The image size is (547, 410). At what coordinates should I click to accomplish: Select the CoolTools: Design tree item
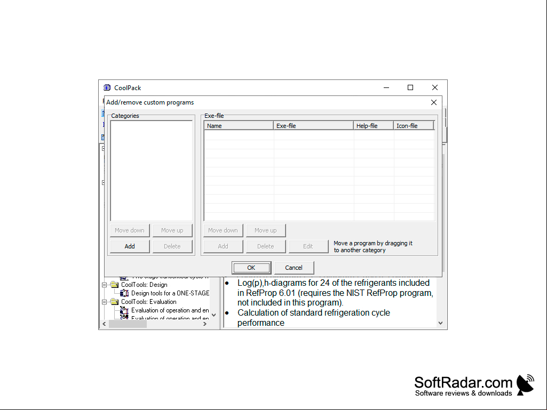(144, 285)
